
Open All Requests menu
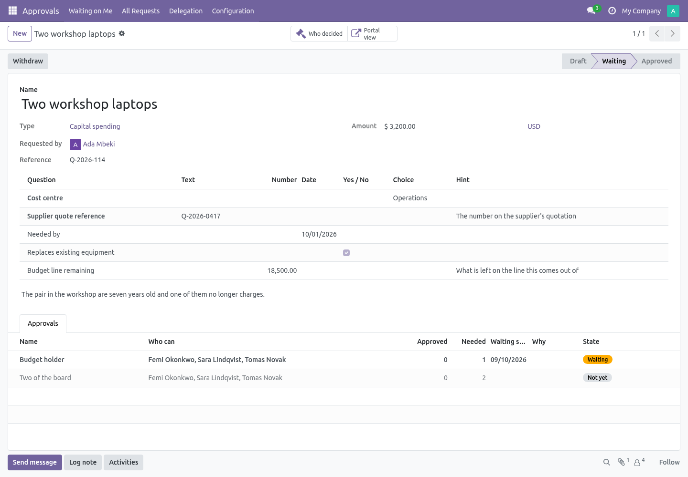(x=141, y=11)
